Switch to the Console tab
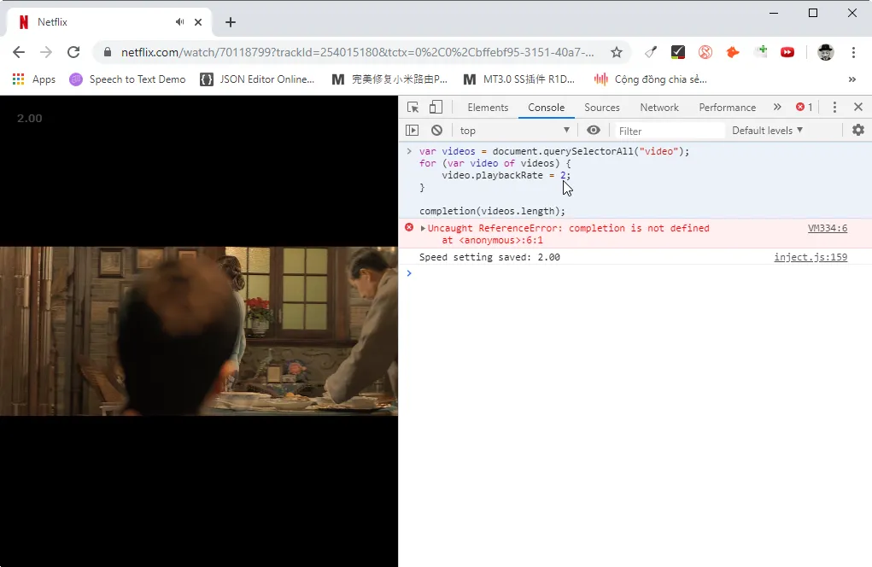Screen dimensions: 872x567 [x=546, y=108]
